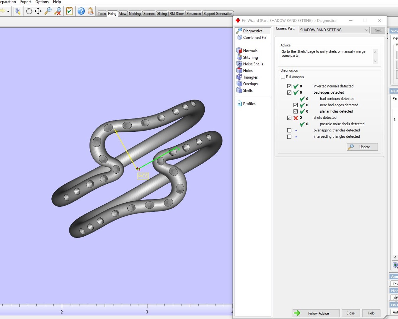
Task: Enable intersecting triangles detected checkbox
Action: pyautogui.click(x=289, y=137)
